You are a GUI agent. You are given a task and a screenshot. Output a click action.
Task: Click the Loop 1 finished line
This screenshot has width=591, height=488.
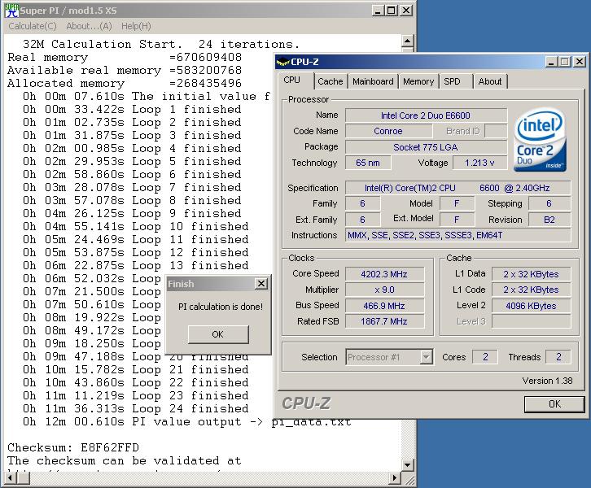pos(132,109)
